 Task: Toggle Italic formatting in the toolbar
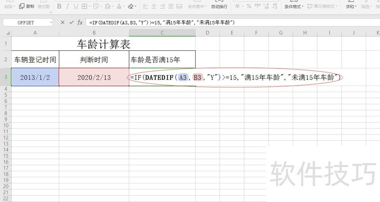point(67,6)
